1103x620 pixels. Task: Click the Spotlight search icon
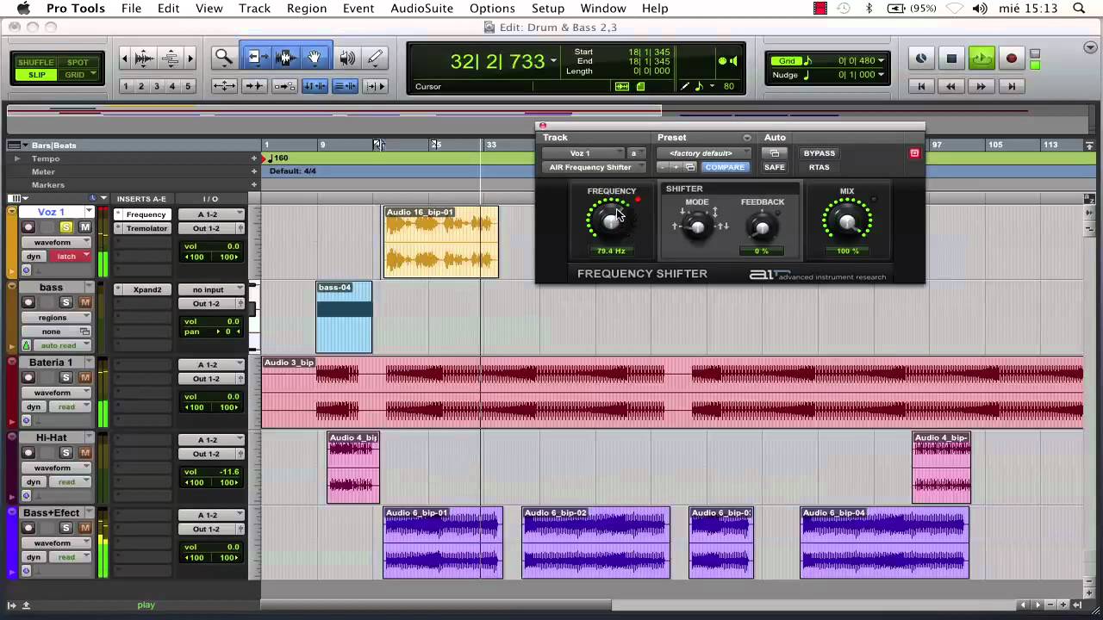(1079, 9)
